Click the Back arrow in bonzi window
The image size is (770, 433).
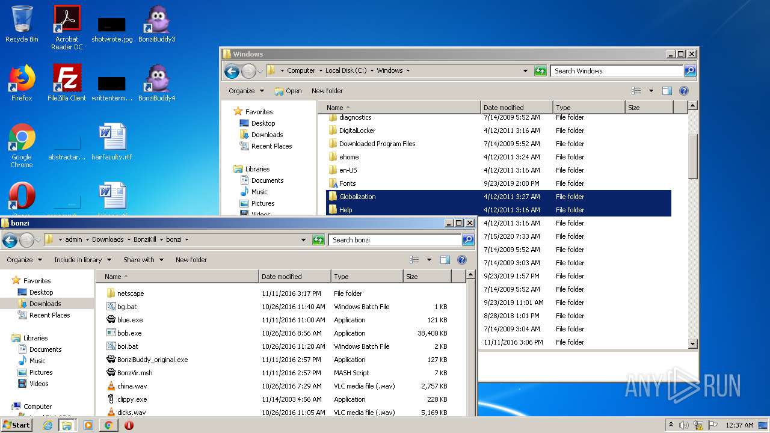[x=10, y=240]
